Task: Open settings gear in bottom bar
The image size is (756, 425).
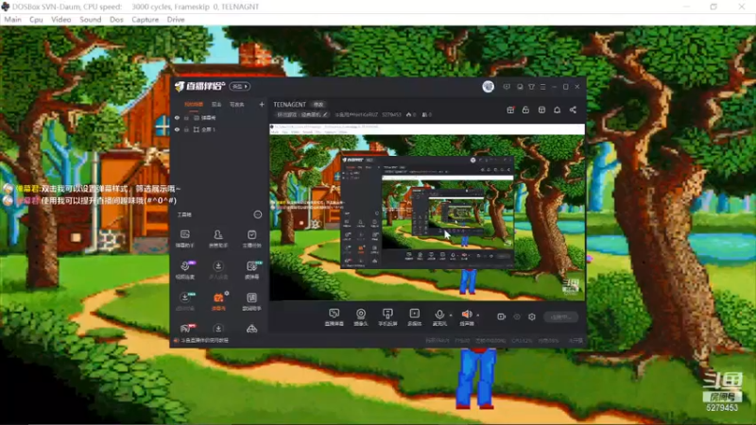Action: coord(532,316)
